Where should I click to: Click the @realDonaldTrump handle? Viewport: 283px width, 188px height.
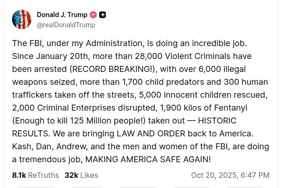[66, 25]
